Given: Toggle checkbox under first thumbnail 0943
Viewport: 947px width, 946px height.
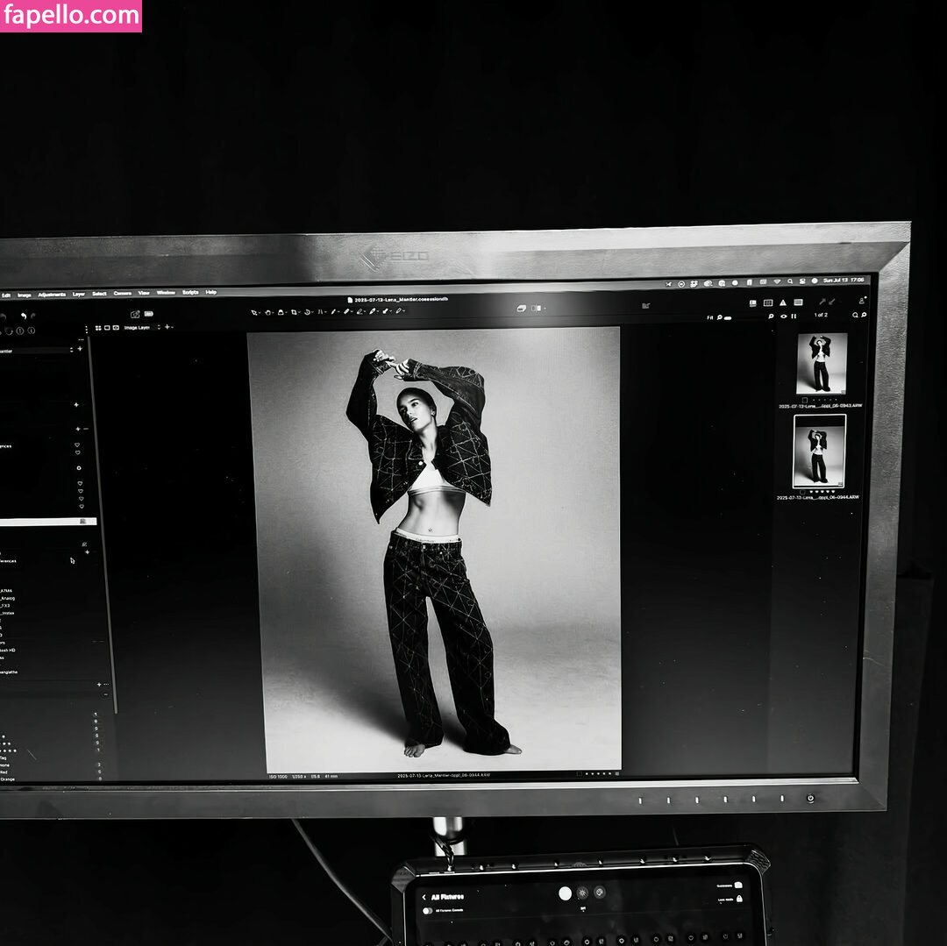Looking at the screenshot, I should click(x=804, y=399).
